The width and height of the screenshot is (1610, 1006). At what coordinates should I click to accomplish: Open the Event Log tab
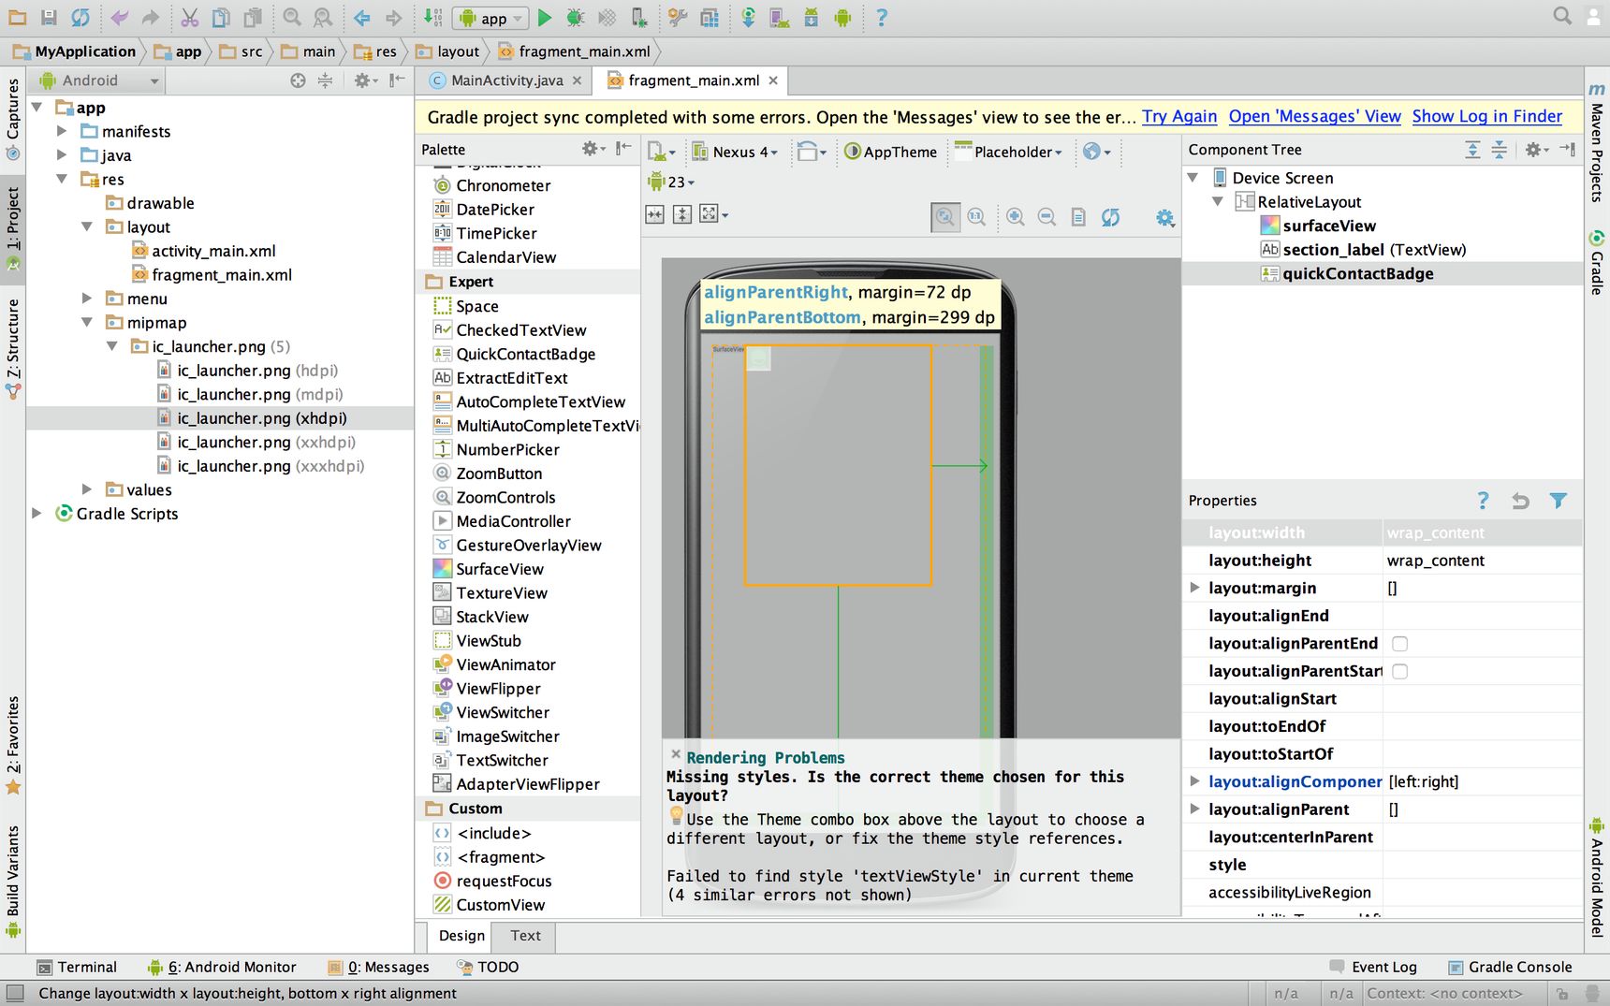(1373, 967)
